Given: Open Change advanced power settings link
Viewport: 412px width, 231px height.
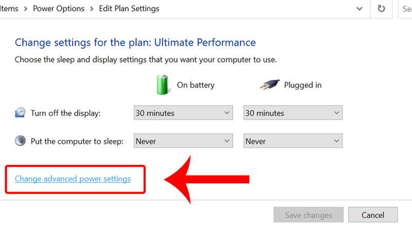Looking at the screenshot, I should point(73,179).
